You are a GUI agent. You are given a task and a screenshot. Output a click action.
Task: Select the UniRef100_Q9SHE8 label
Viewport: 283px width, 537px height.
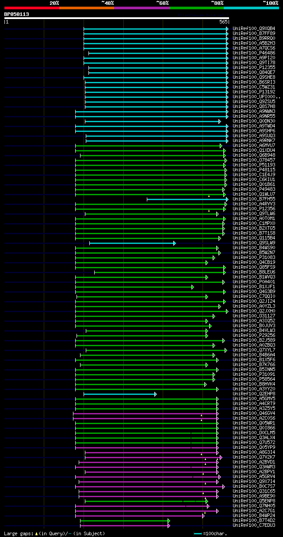254,77
